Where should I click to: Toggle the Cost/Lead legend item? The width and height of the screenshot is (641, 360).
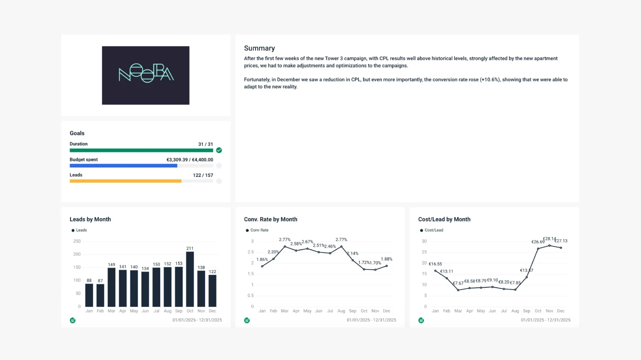[x=431, y=230]
